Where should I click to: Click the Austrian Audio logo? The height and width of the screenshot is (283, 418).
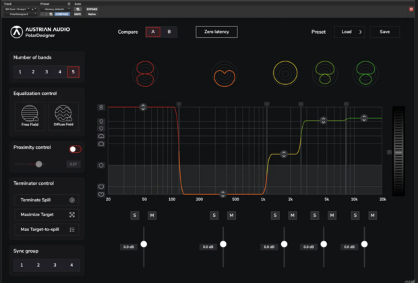[17, 32]
